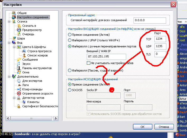The image size is (187, 138).
Task: Select user Bart in nick list
Action: tap(182, 117)
